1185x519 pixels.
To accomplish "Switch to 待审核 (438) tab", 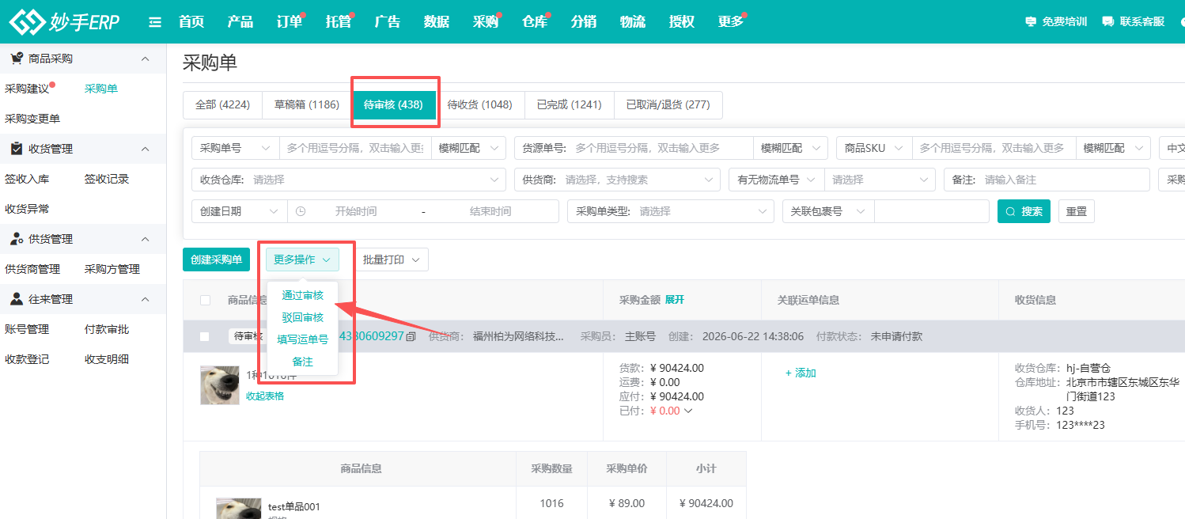I will (394, 105).
